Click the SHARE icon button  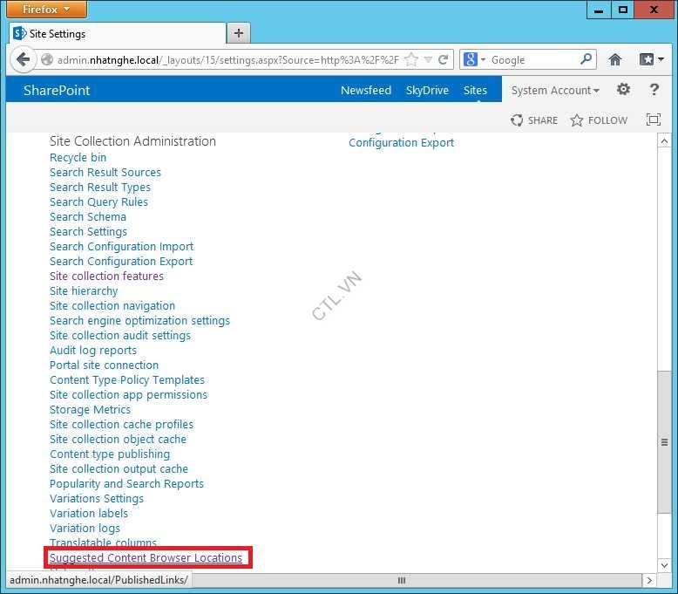533,120
